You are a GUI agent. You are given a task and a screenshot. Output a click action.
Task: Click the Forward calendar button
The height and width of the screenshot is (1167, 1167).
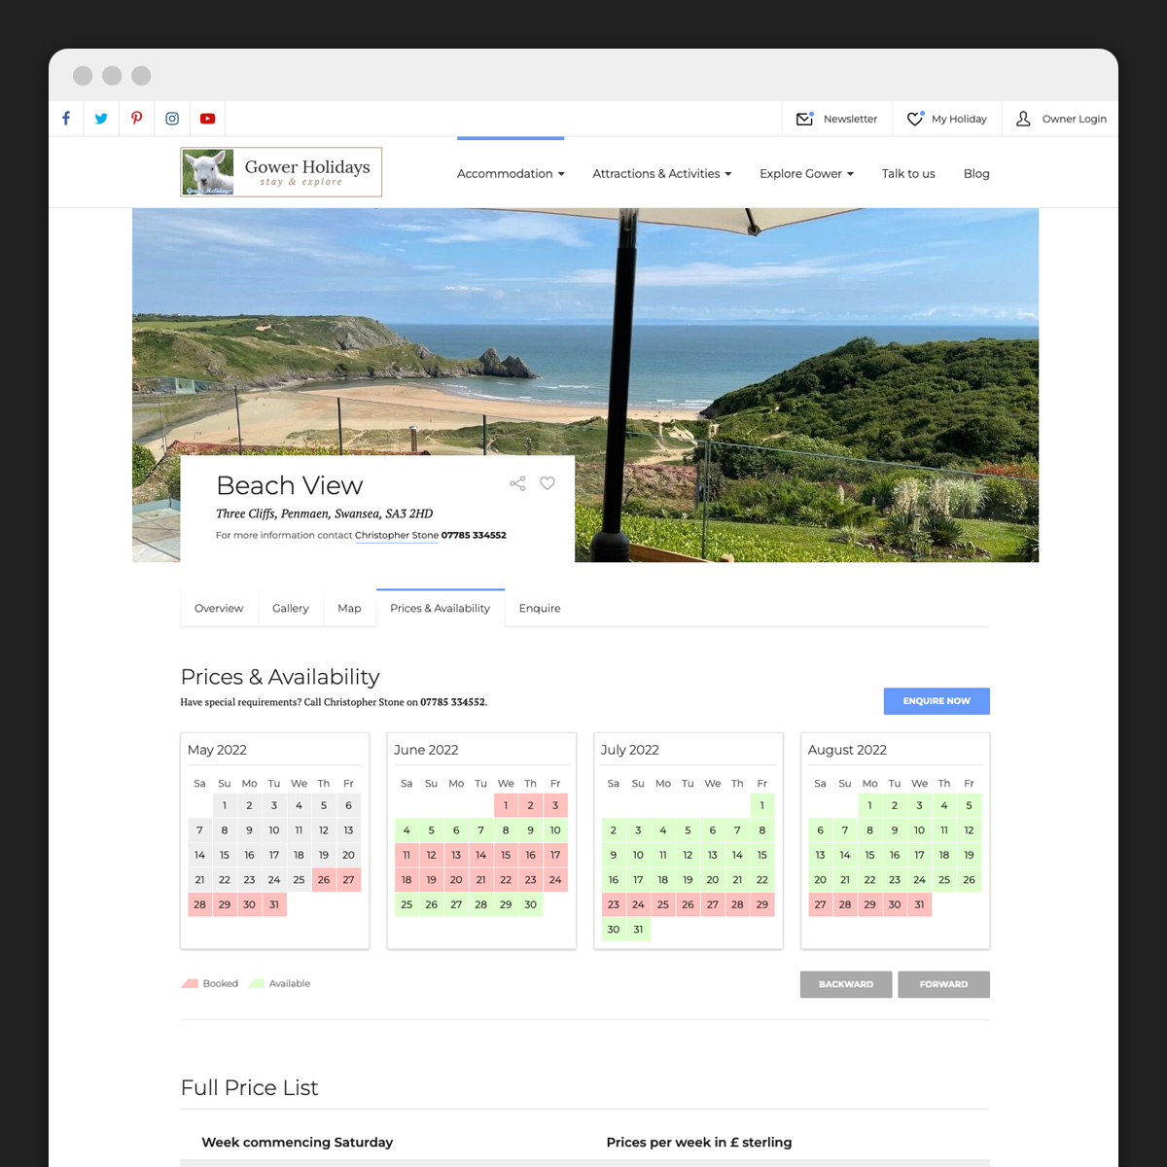click(943, 984)
